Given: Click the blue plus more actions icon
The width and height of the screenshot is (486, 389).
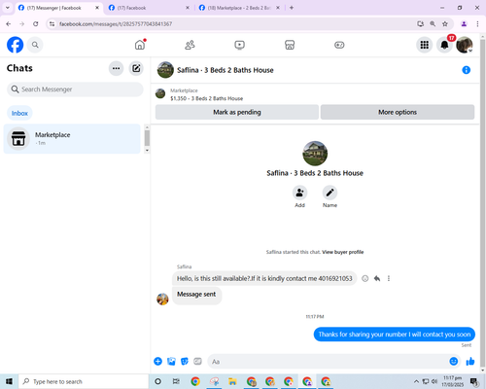Looking at the screenshot, I should (x=157, y=361).
